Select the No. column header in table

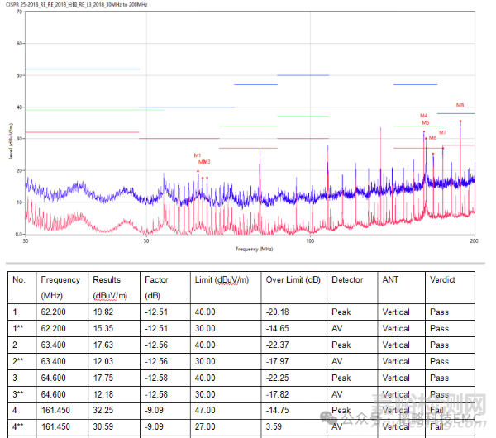19,279
